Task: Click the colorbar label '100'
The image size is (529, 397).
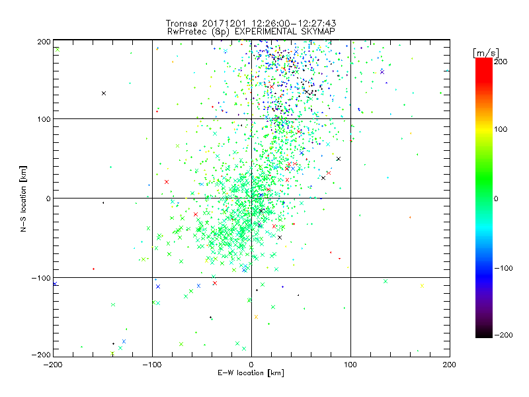Action: [x=501, y=129]
